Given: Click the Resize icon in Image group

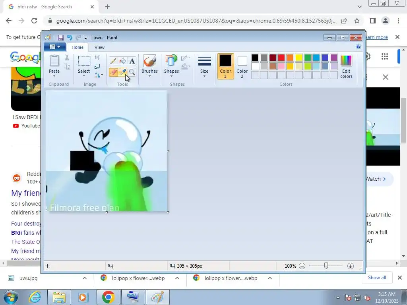Looking at the screenshot, I should [97, 66].
